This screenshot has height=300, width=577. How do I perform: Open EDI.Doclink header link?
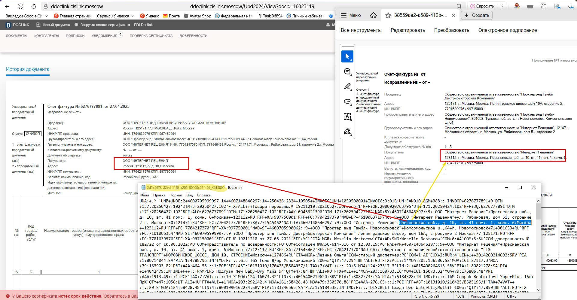[143, 25]
